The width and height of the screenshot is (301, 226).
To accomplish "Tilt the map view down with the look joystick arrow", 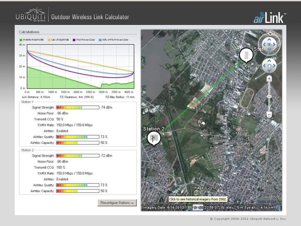I will [x=269, y=49].
